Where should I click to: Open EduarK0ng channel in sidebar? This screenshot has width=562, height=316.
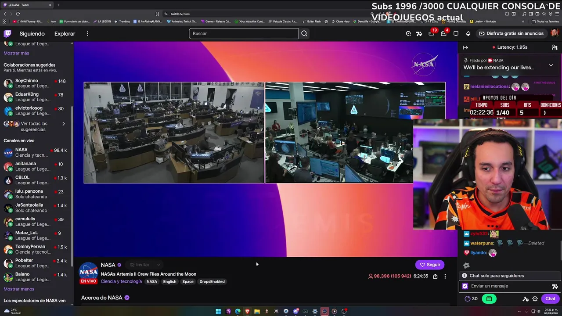coord(36,97)
